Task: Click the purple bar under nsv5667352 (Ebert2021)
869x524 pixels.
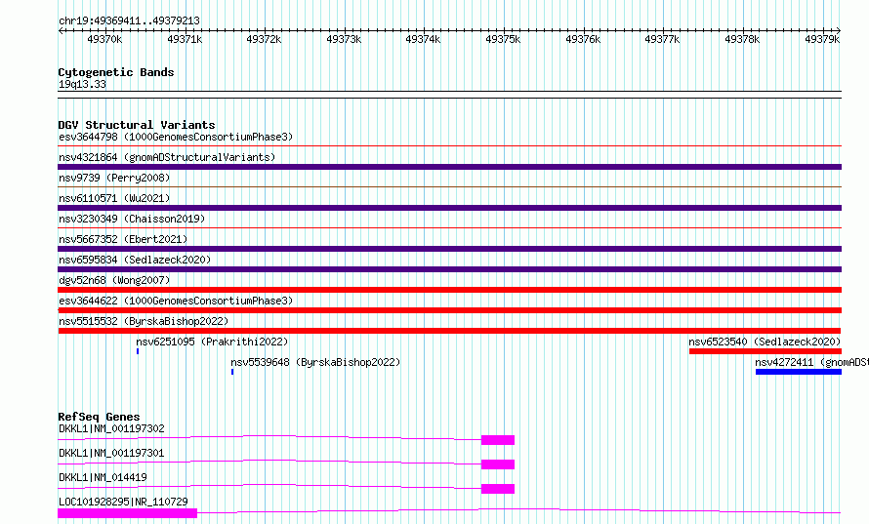Action: (449, 249)
